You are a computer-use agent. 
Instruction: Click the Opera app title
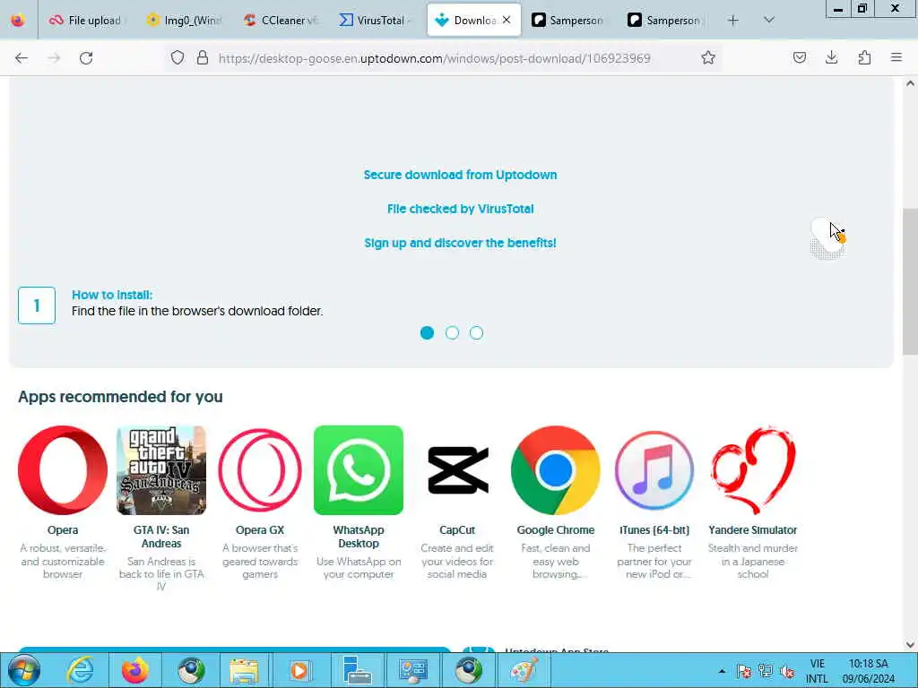pyautogui.click(x=63, y=530)
